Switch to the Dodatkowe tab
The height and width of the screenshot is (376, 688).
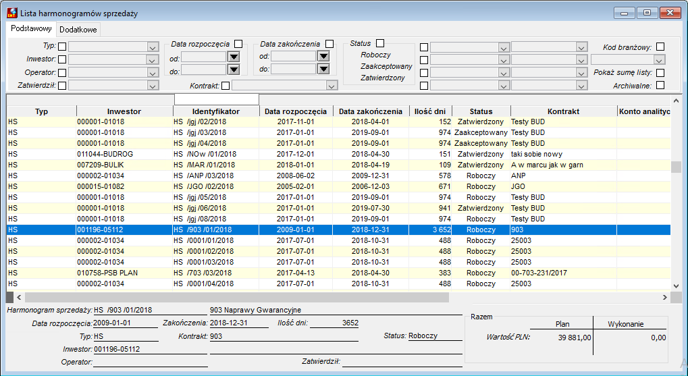click(x=78, y=30)
